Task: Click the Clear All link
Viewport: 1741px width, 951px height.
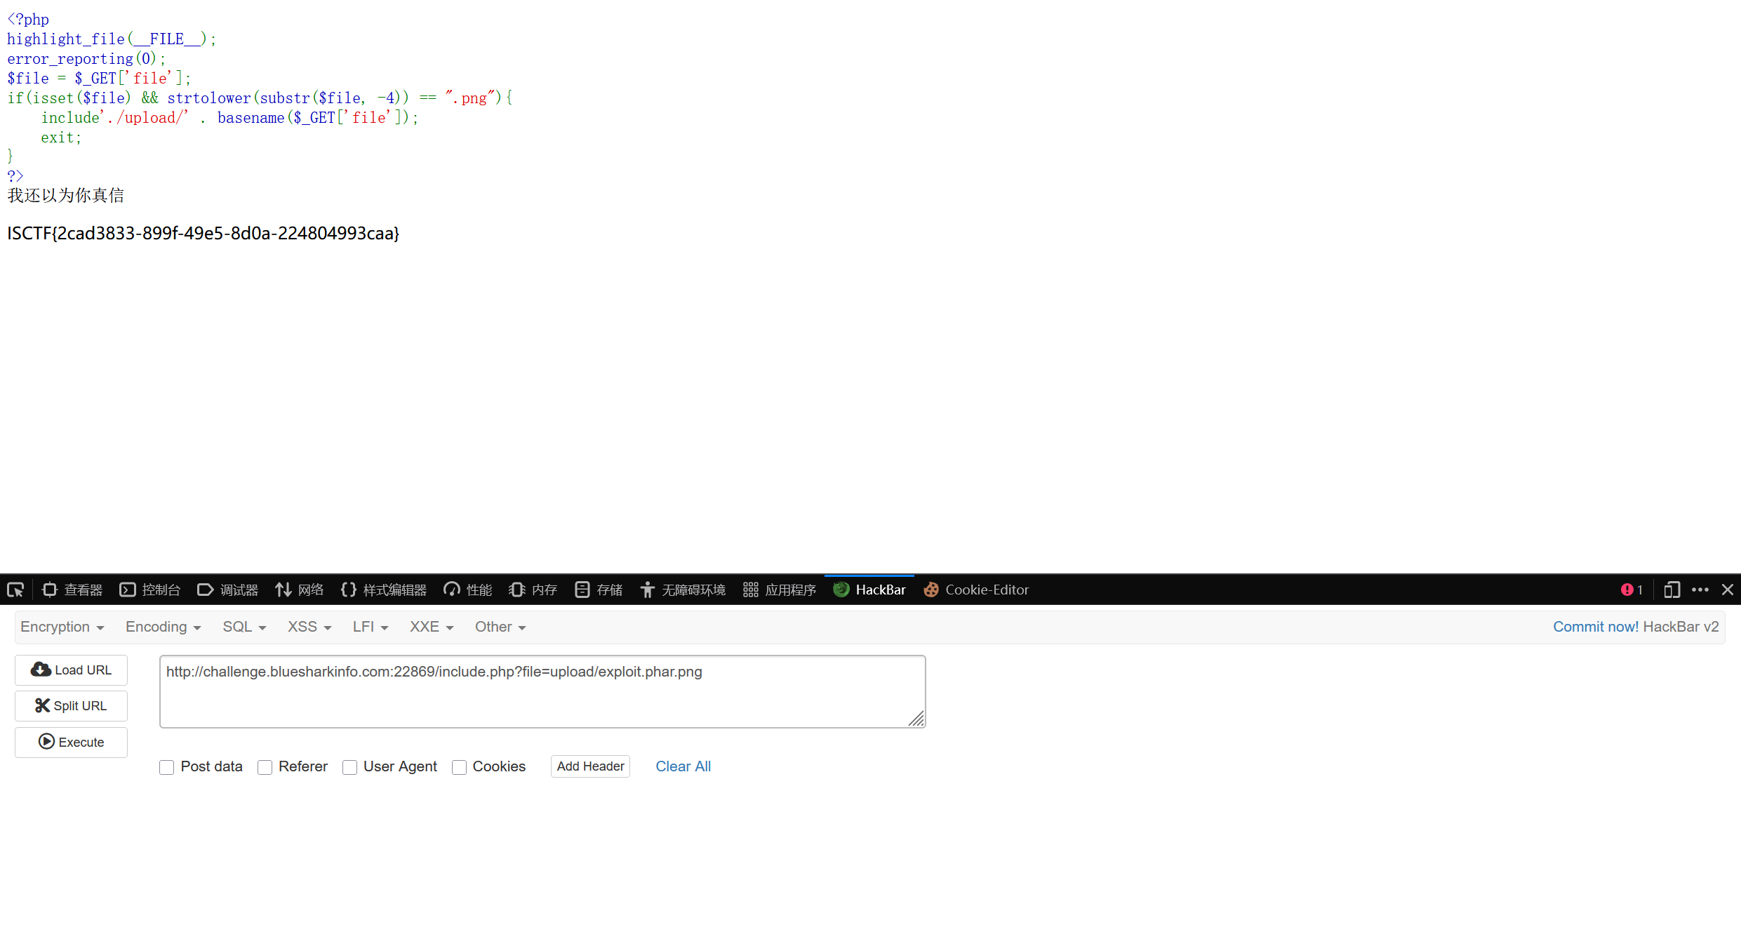Action: click(x=683, y=766)
